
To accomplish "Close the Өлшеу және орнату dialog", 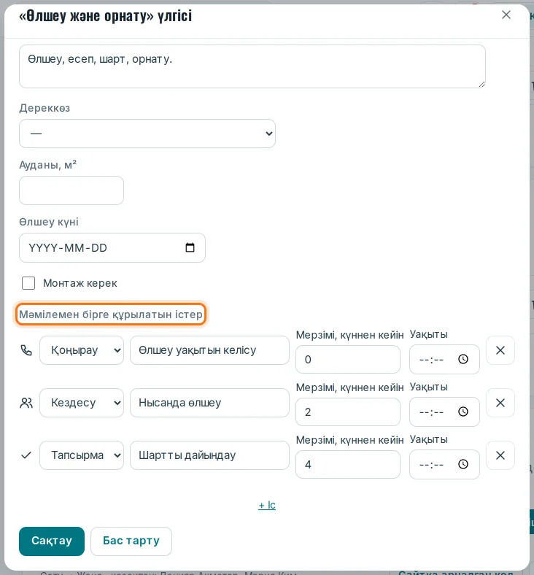I will (506, 15).
